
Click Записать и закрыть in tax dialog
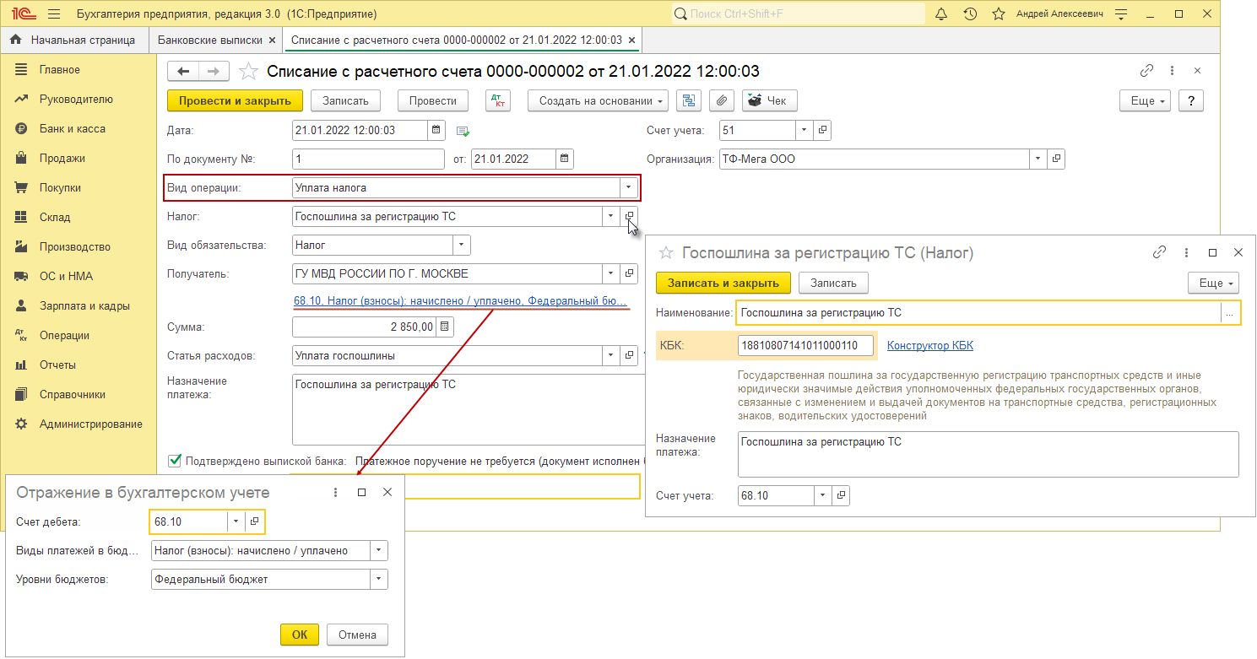pyautogui.click(x=723, y=283)
